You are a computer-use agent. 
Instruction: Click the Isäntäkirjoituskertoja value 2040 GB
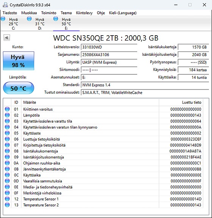pos(193,55)
